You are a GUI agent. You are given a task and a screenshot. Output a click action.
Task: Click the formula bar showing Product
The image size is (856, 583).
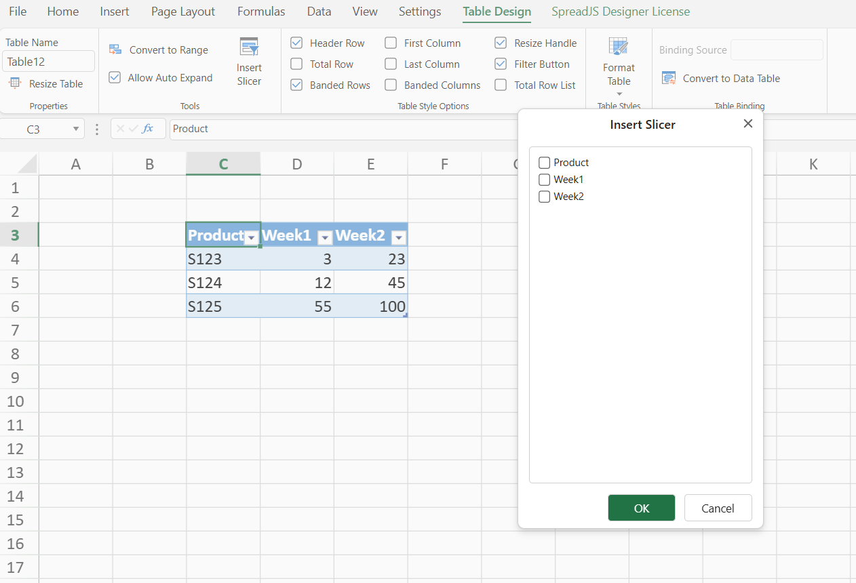tap(343, 129)
